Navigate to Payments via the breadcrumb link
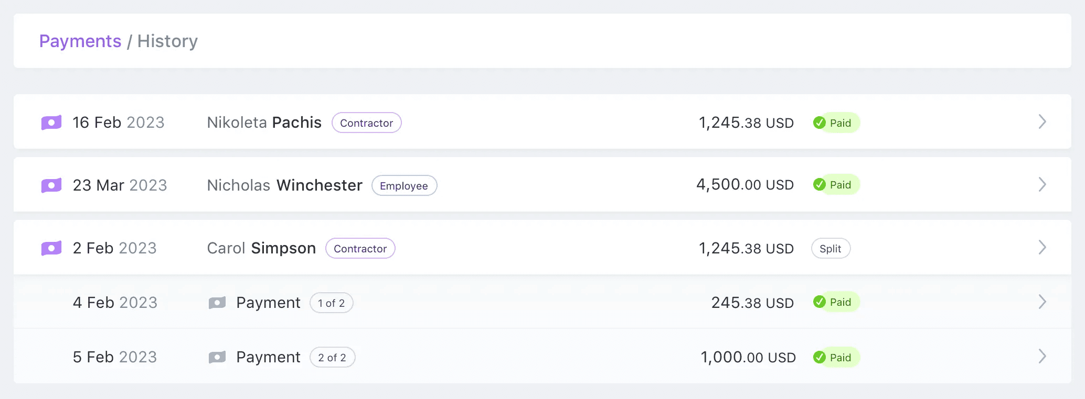This screenshot has width=1085, height=399. point(80,41)
